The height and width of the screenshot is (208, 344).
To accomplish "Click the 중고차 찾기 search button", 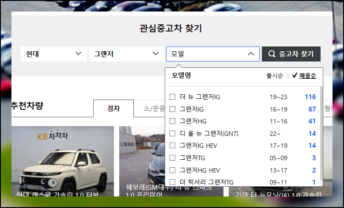I will pos(291,54).
